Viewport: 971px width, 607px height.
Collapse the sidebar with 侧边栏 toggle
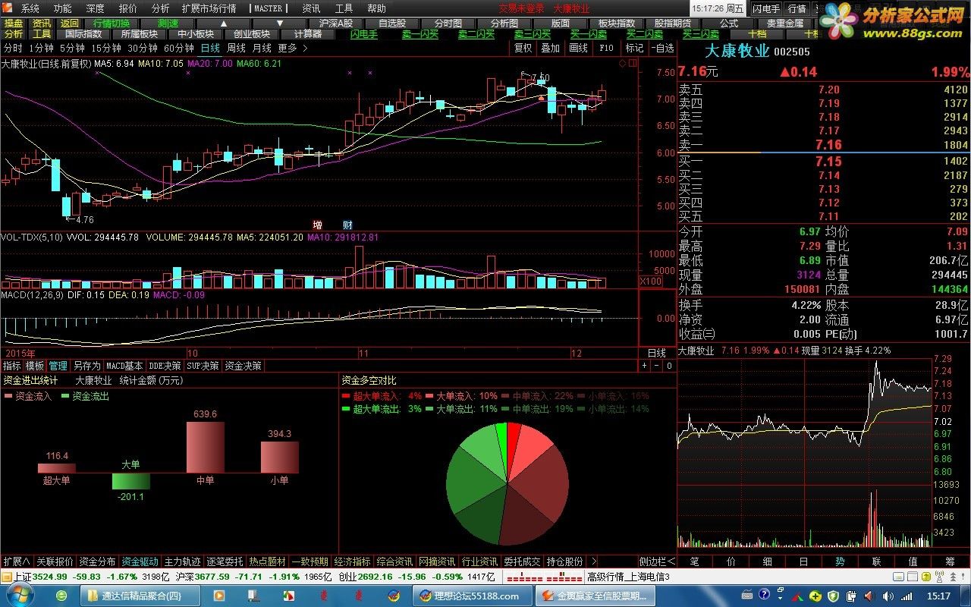point(656,561)
